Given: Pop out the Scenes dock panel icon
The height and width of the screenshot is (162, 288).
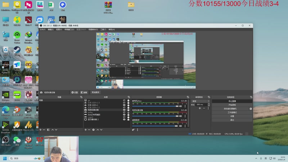Looking at the screenshot, I should pos(81,97).
